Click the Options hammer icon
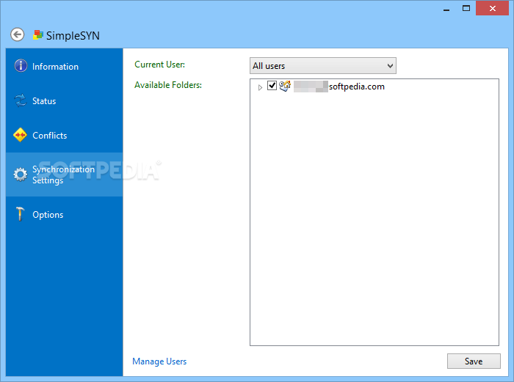The width and height of the screenshot is (514, 382). [x=21, y=214]
